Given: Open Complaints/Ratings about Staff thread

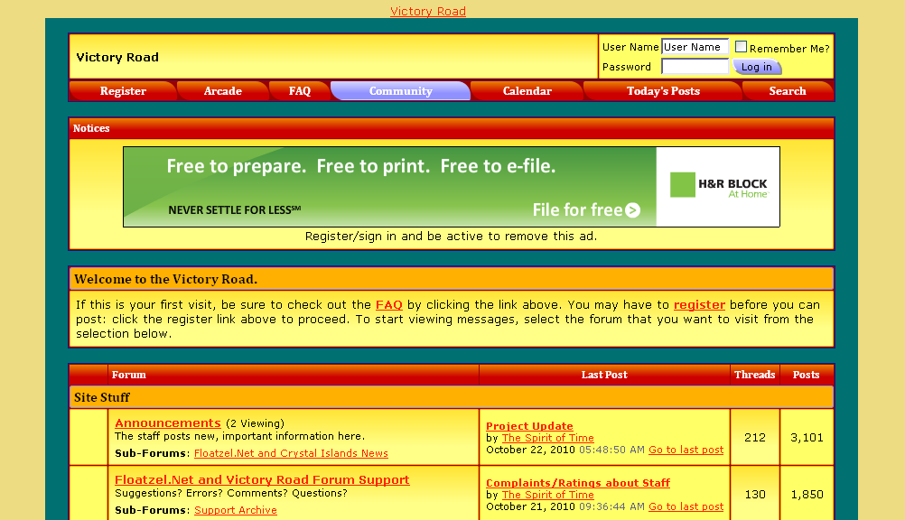Looking at the screenshot, I should pyautogui.click(x=578, y=483).
